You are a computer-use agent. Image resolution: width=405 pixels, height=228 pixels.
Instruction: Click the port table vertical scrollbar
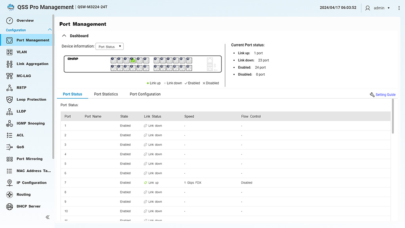click(393, 116)
